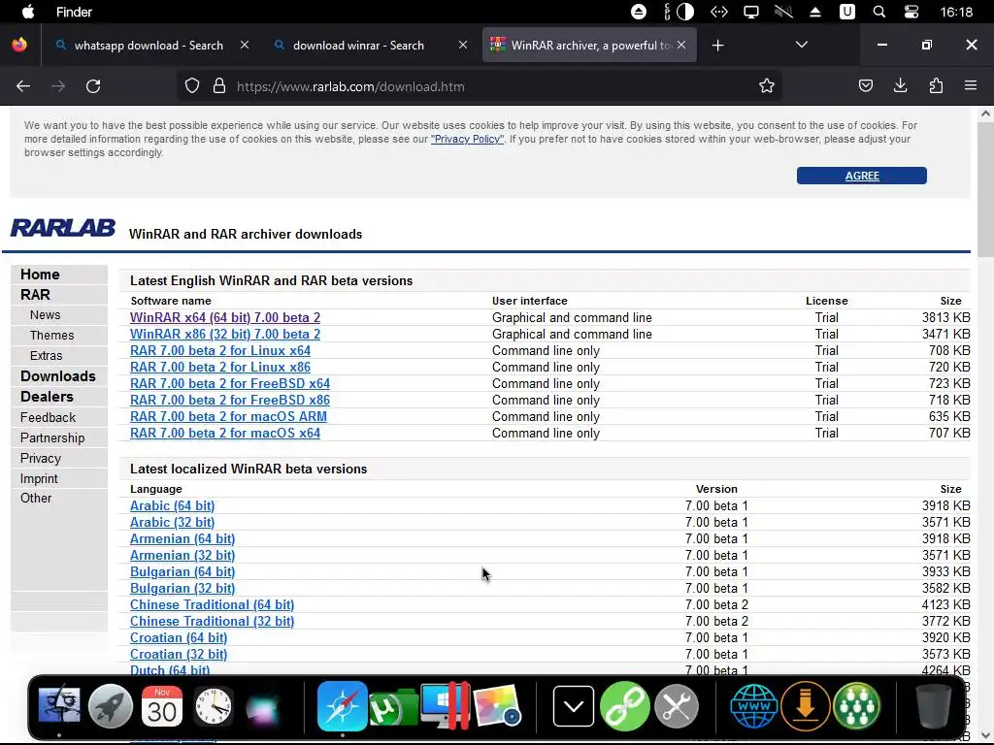Open the Pocket save icon
The width and height of the screenshot is (994, 745).
point(865,85)
